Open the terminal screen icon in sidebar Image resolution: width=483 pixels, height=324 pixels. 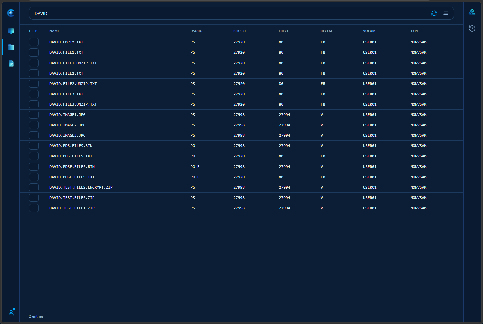(x=11, y=31)
